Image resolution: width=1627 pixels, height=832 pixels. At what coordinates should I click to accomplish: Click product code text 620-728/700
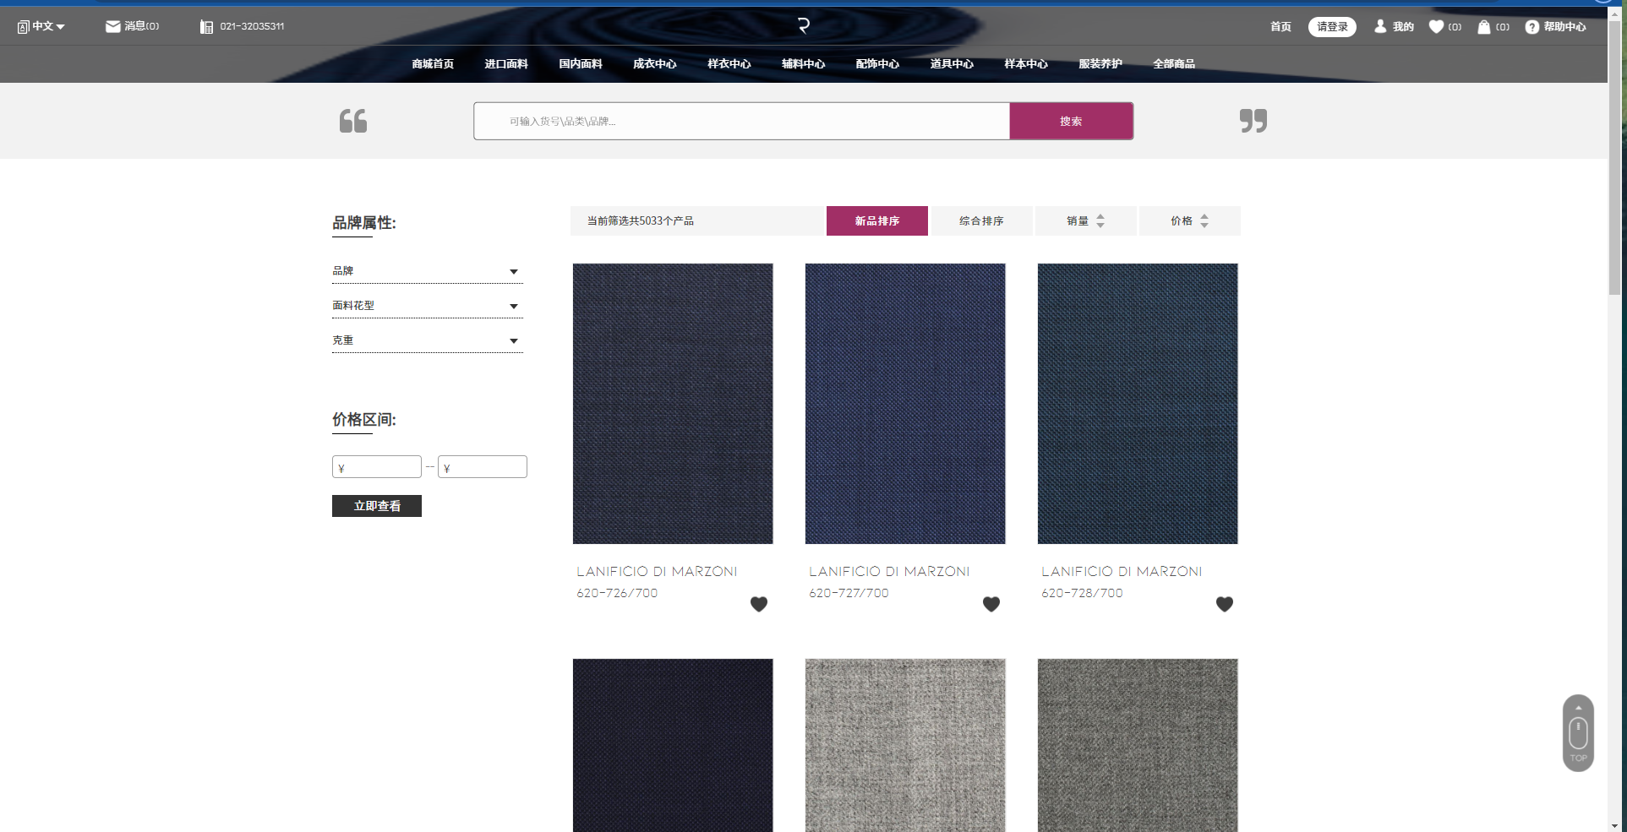click(1082, 593)
